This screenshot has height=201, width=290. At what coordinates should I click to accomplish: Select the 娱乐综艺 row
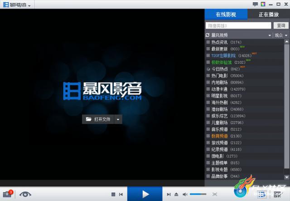(x=245, y=116)
